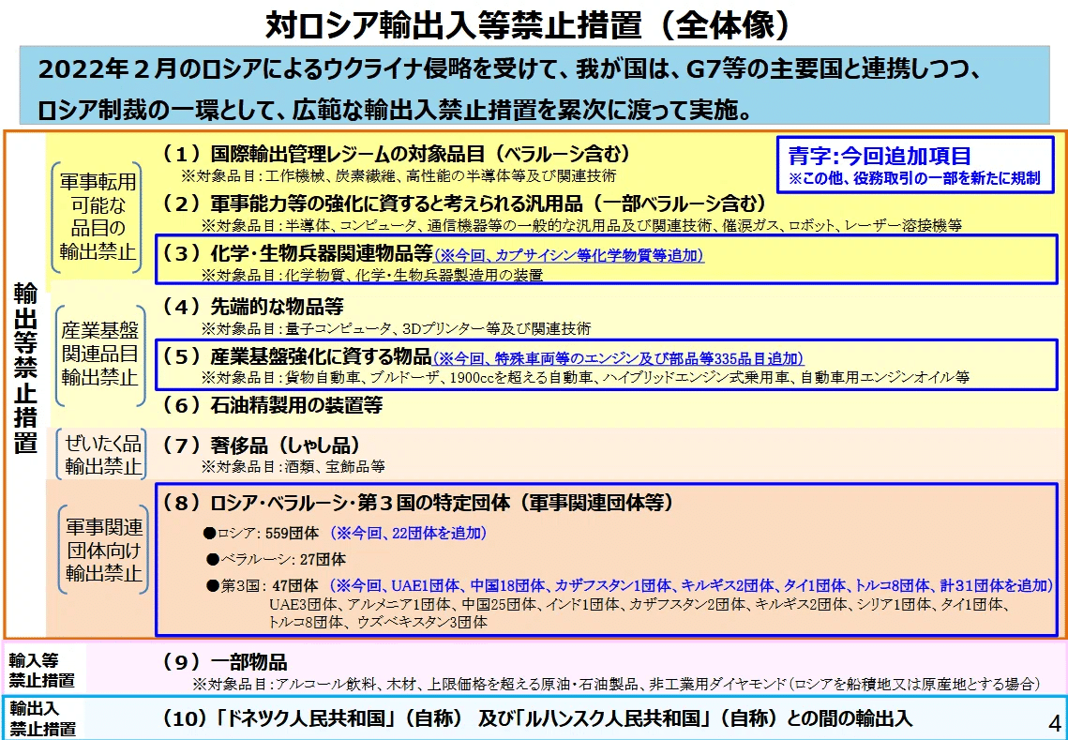Click blue text ending 計31団体を追加

pos(691,585)
